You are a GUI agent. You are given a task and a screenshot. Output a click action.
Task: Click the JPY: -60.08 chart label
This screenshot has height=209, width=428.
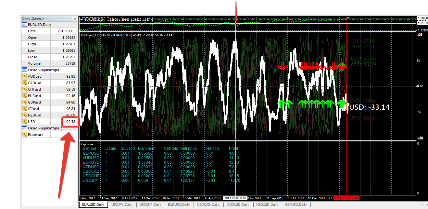pyautogui.click(x=363, y=118)
